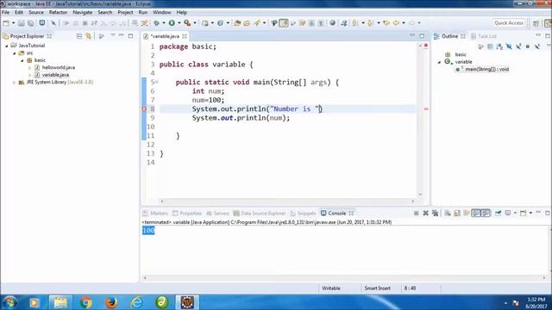
Task: Select the basic package in Outline
Action: click(x=456, y=54)
